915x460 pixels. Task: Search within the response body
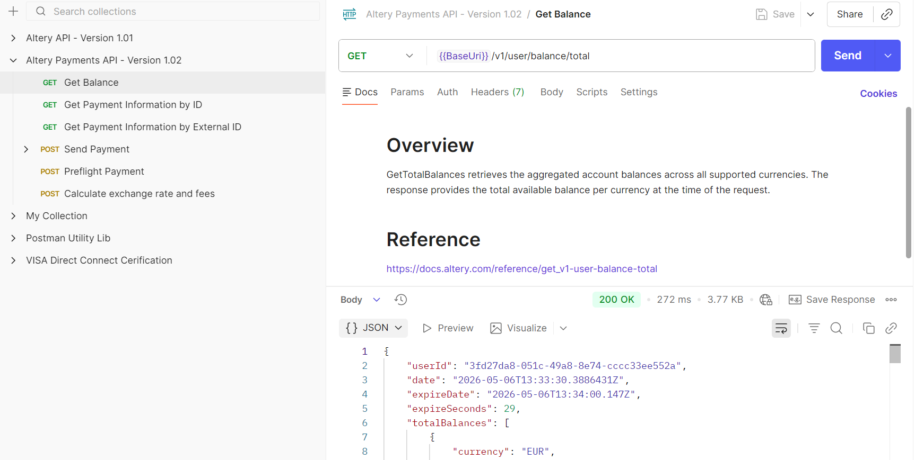coord(836,328)
